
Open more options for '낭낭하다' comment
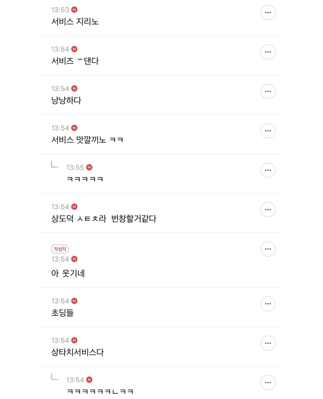point(268,92)
